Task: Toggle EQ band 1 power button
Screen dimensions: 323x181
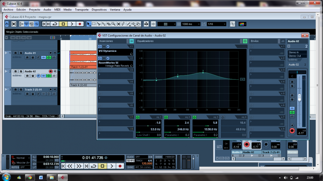Action: coord(138,117)
